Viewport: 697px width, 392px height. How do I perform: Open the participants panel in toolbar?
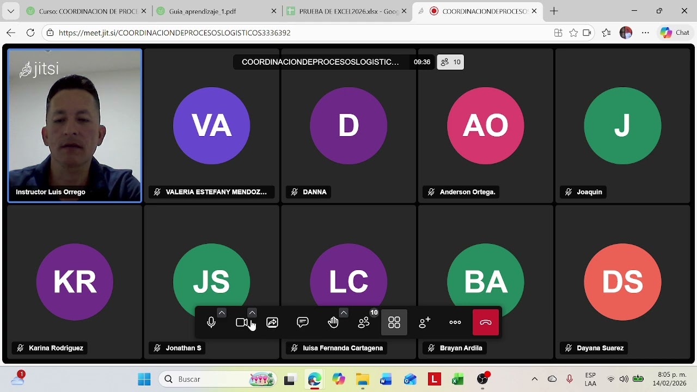coord(364,322)
